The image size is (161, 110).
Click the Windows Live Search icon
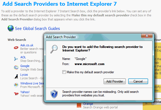click(16, 85)
